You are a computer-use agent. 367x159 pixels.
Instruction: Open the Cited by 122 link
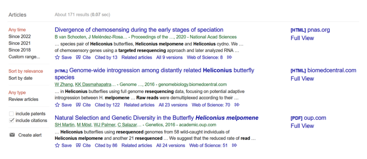(x=107, y=105)
